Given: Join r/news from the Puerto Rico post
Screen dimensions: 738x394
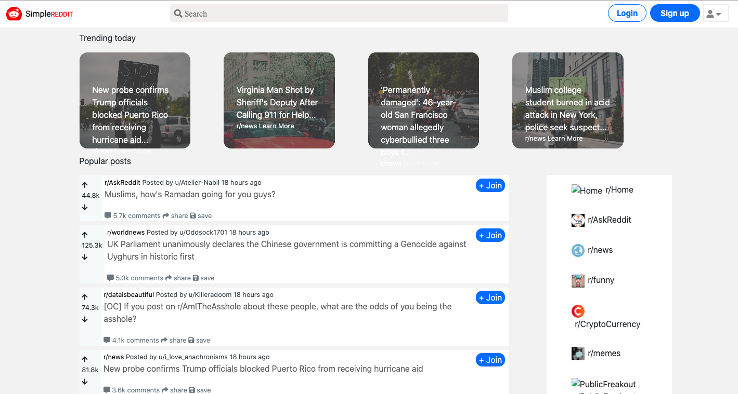Looking at the screenshot, I should pyautogui.click(x=490, y=360).
